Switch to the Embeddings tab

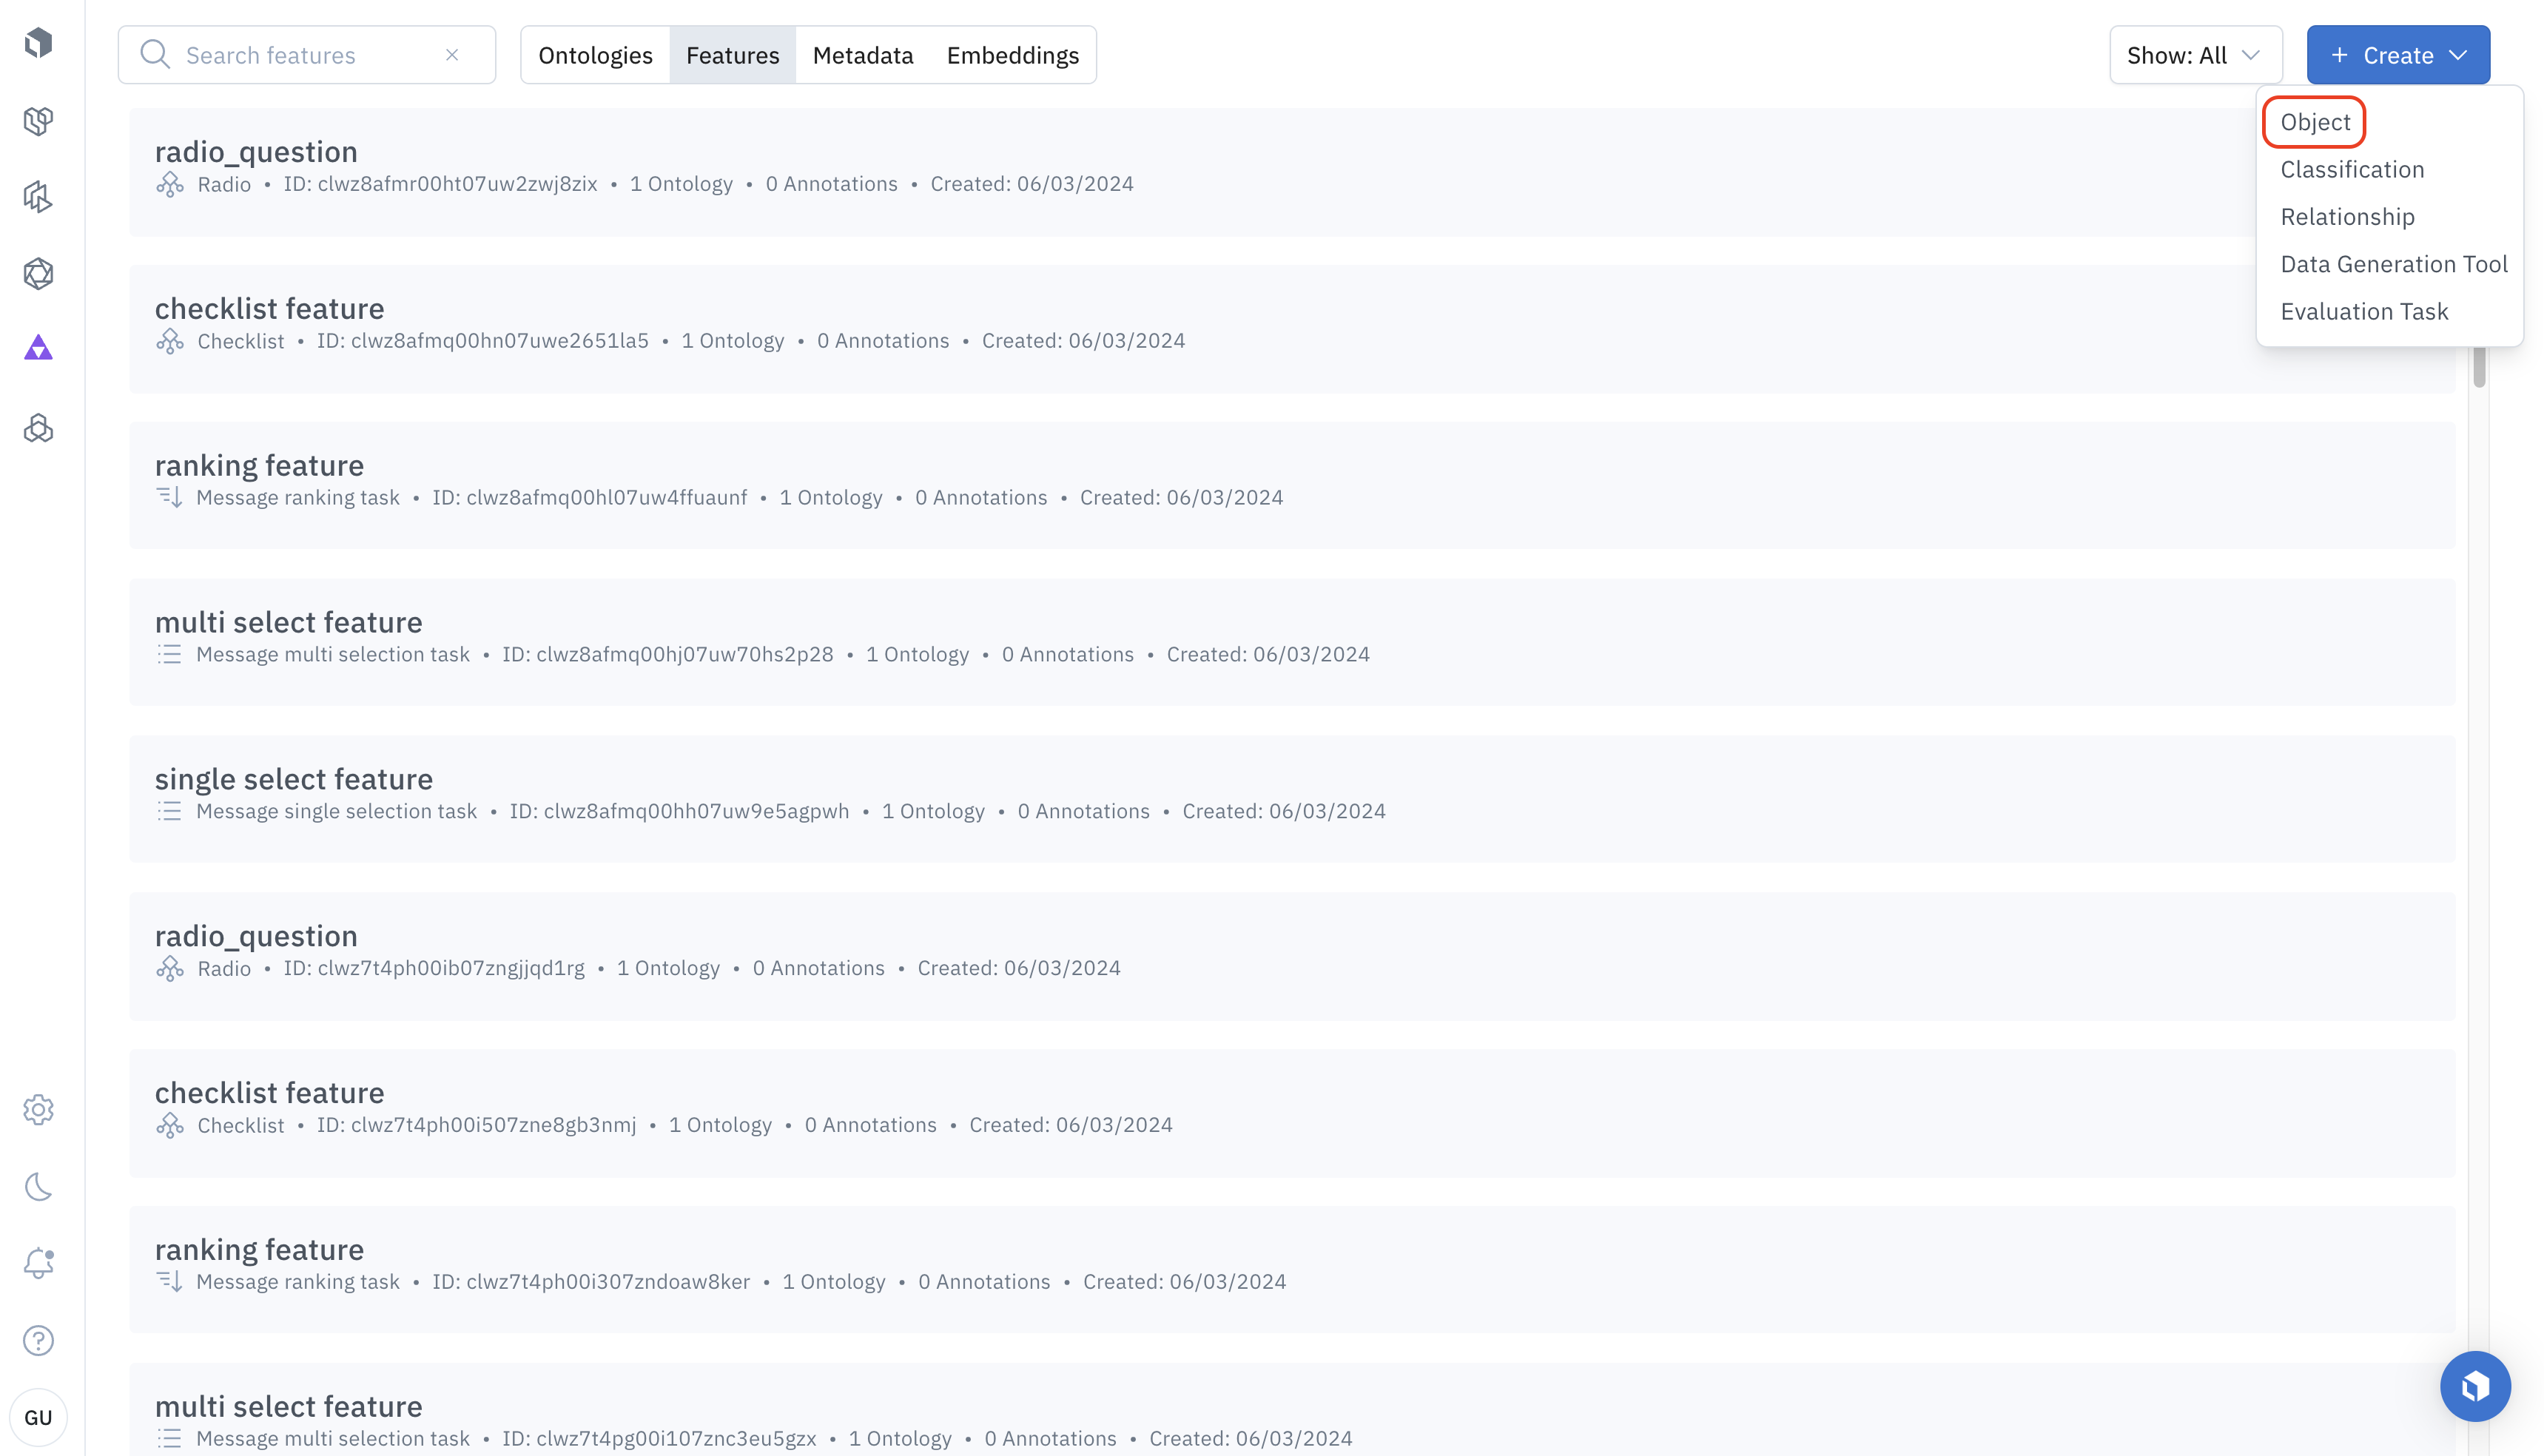click(x=1013, y=55)
